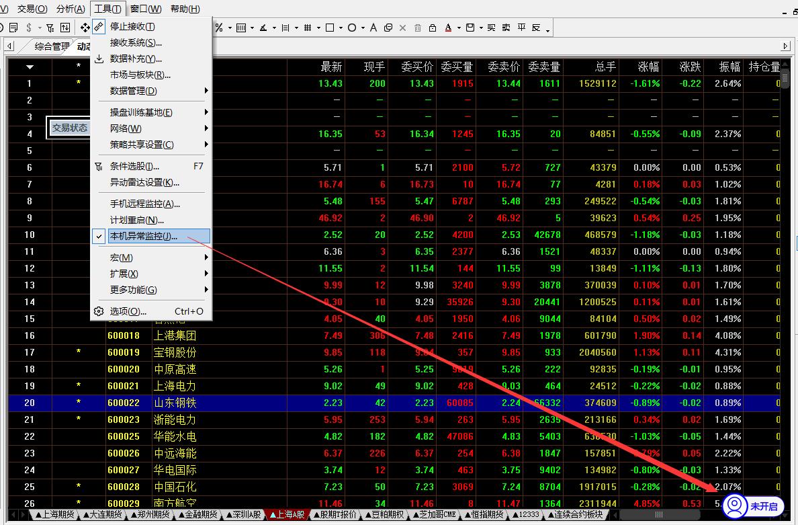Screen dimensions: 798x525
Task: Click the Close position (平) toolbar button
Action: pyautogui.click(x=522, y=28)
